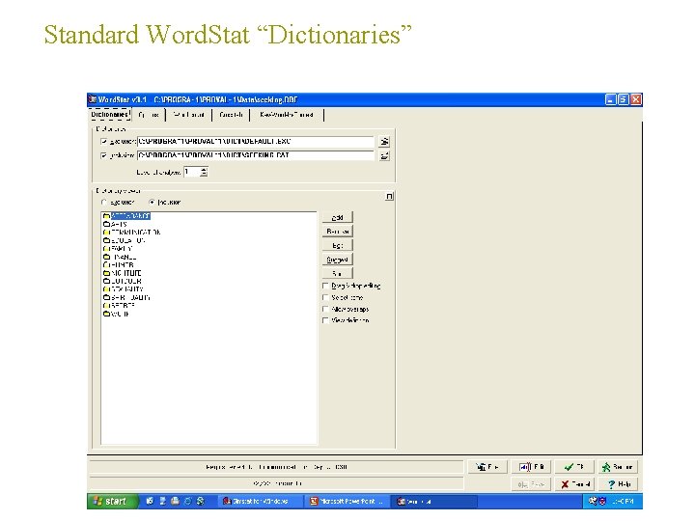Select the Inclusion radio button
The width and height of the screenshot is (695, 521).
point(152,202)
